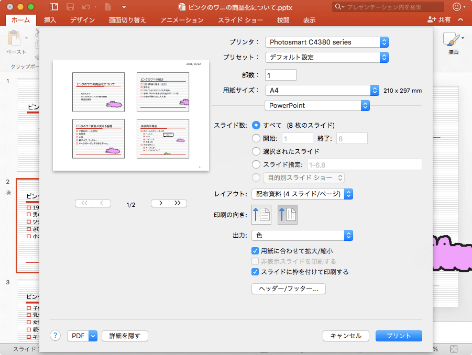Open the PDF dropdown arrow

[93, 336]
